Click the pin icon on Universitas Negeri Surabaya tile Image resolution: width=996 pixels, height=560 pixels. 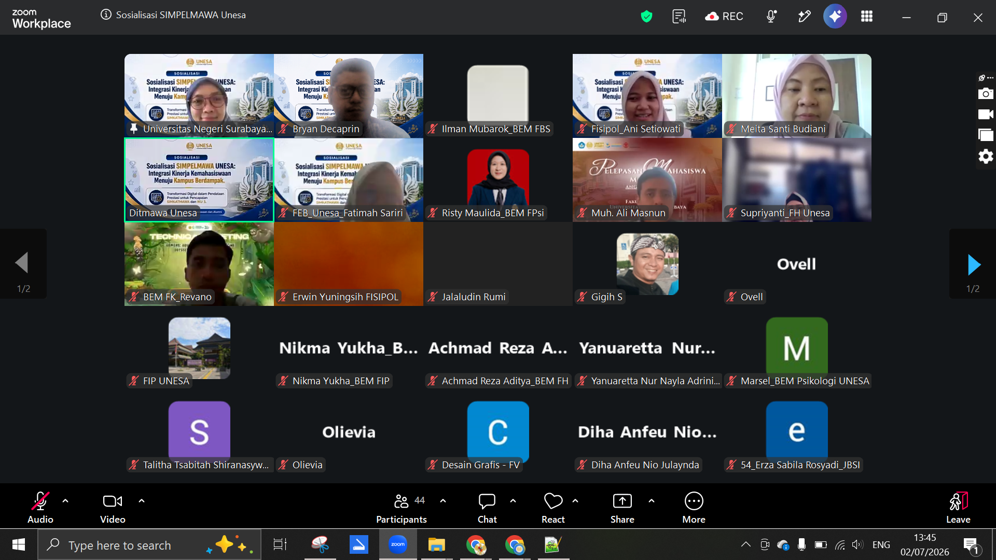(x=134, y=129)
